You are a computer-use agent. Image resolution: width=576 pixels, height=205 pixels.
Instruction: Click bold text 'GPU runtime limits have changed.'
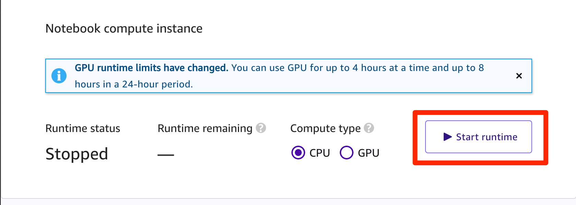[x=151, y=68]
